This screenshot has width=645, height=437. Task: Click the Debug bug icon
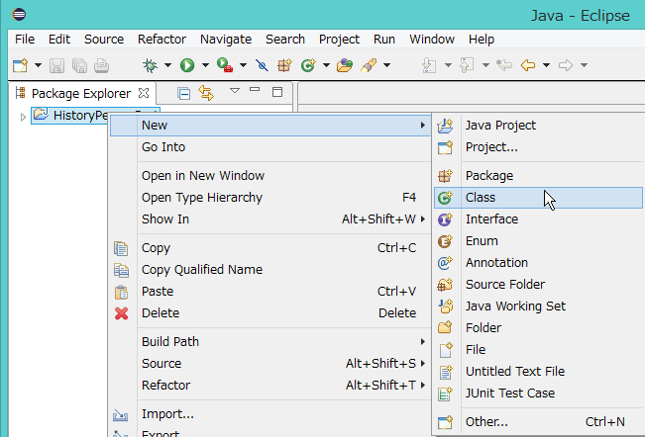[150, 65]
